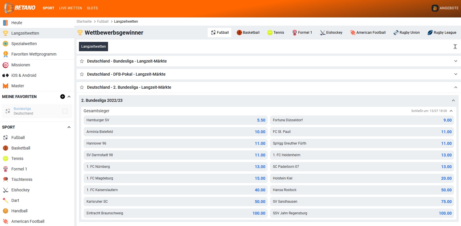
Task: Click the Langzeitwetten filter button
Action: (93, 47)
